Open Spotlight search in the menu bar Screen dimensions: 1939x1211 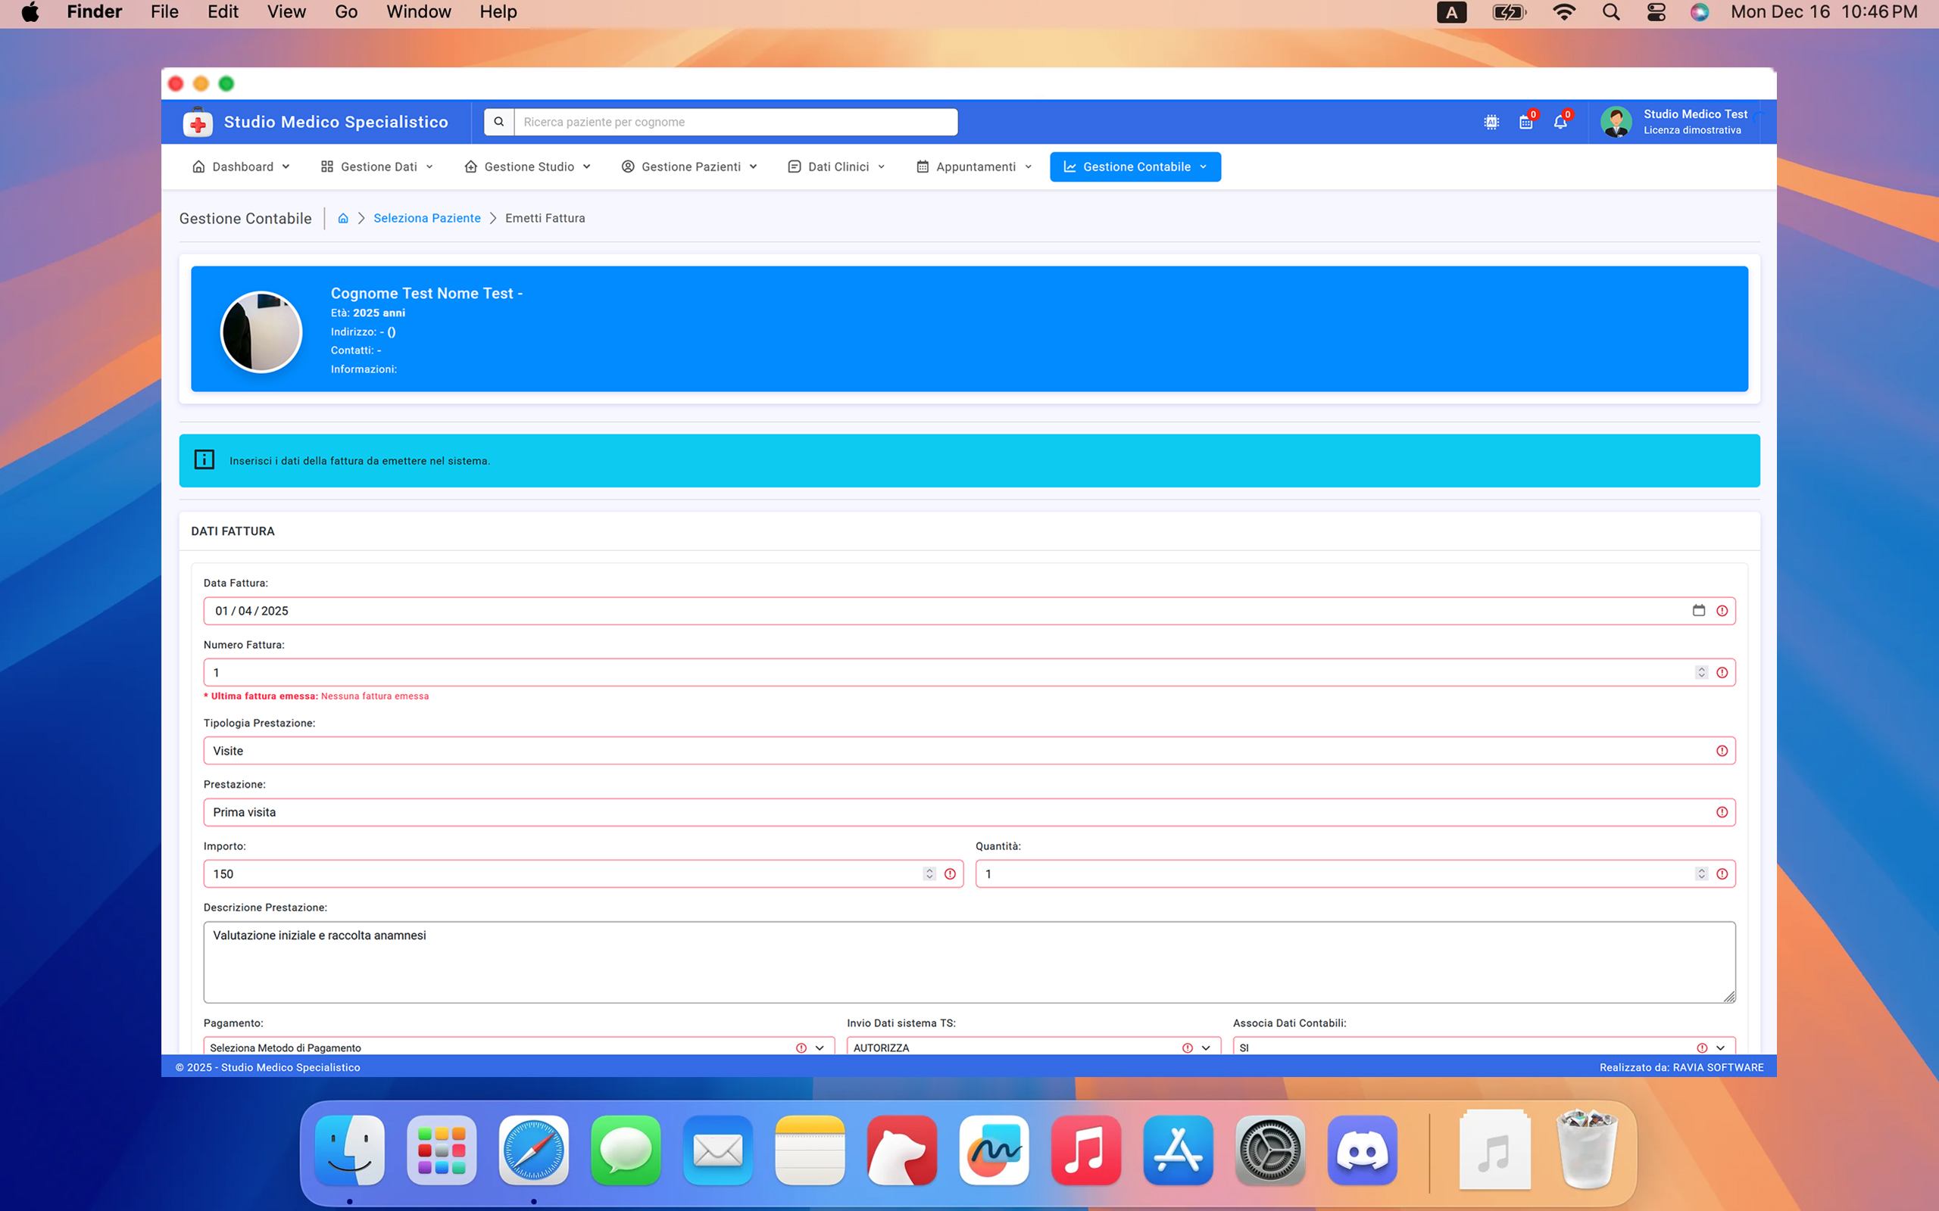(x=1610, y=12)
